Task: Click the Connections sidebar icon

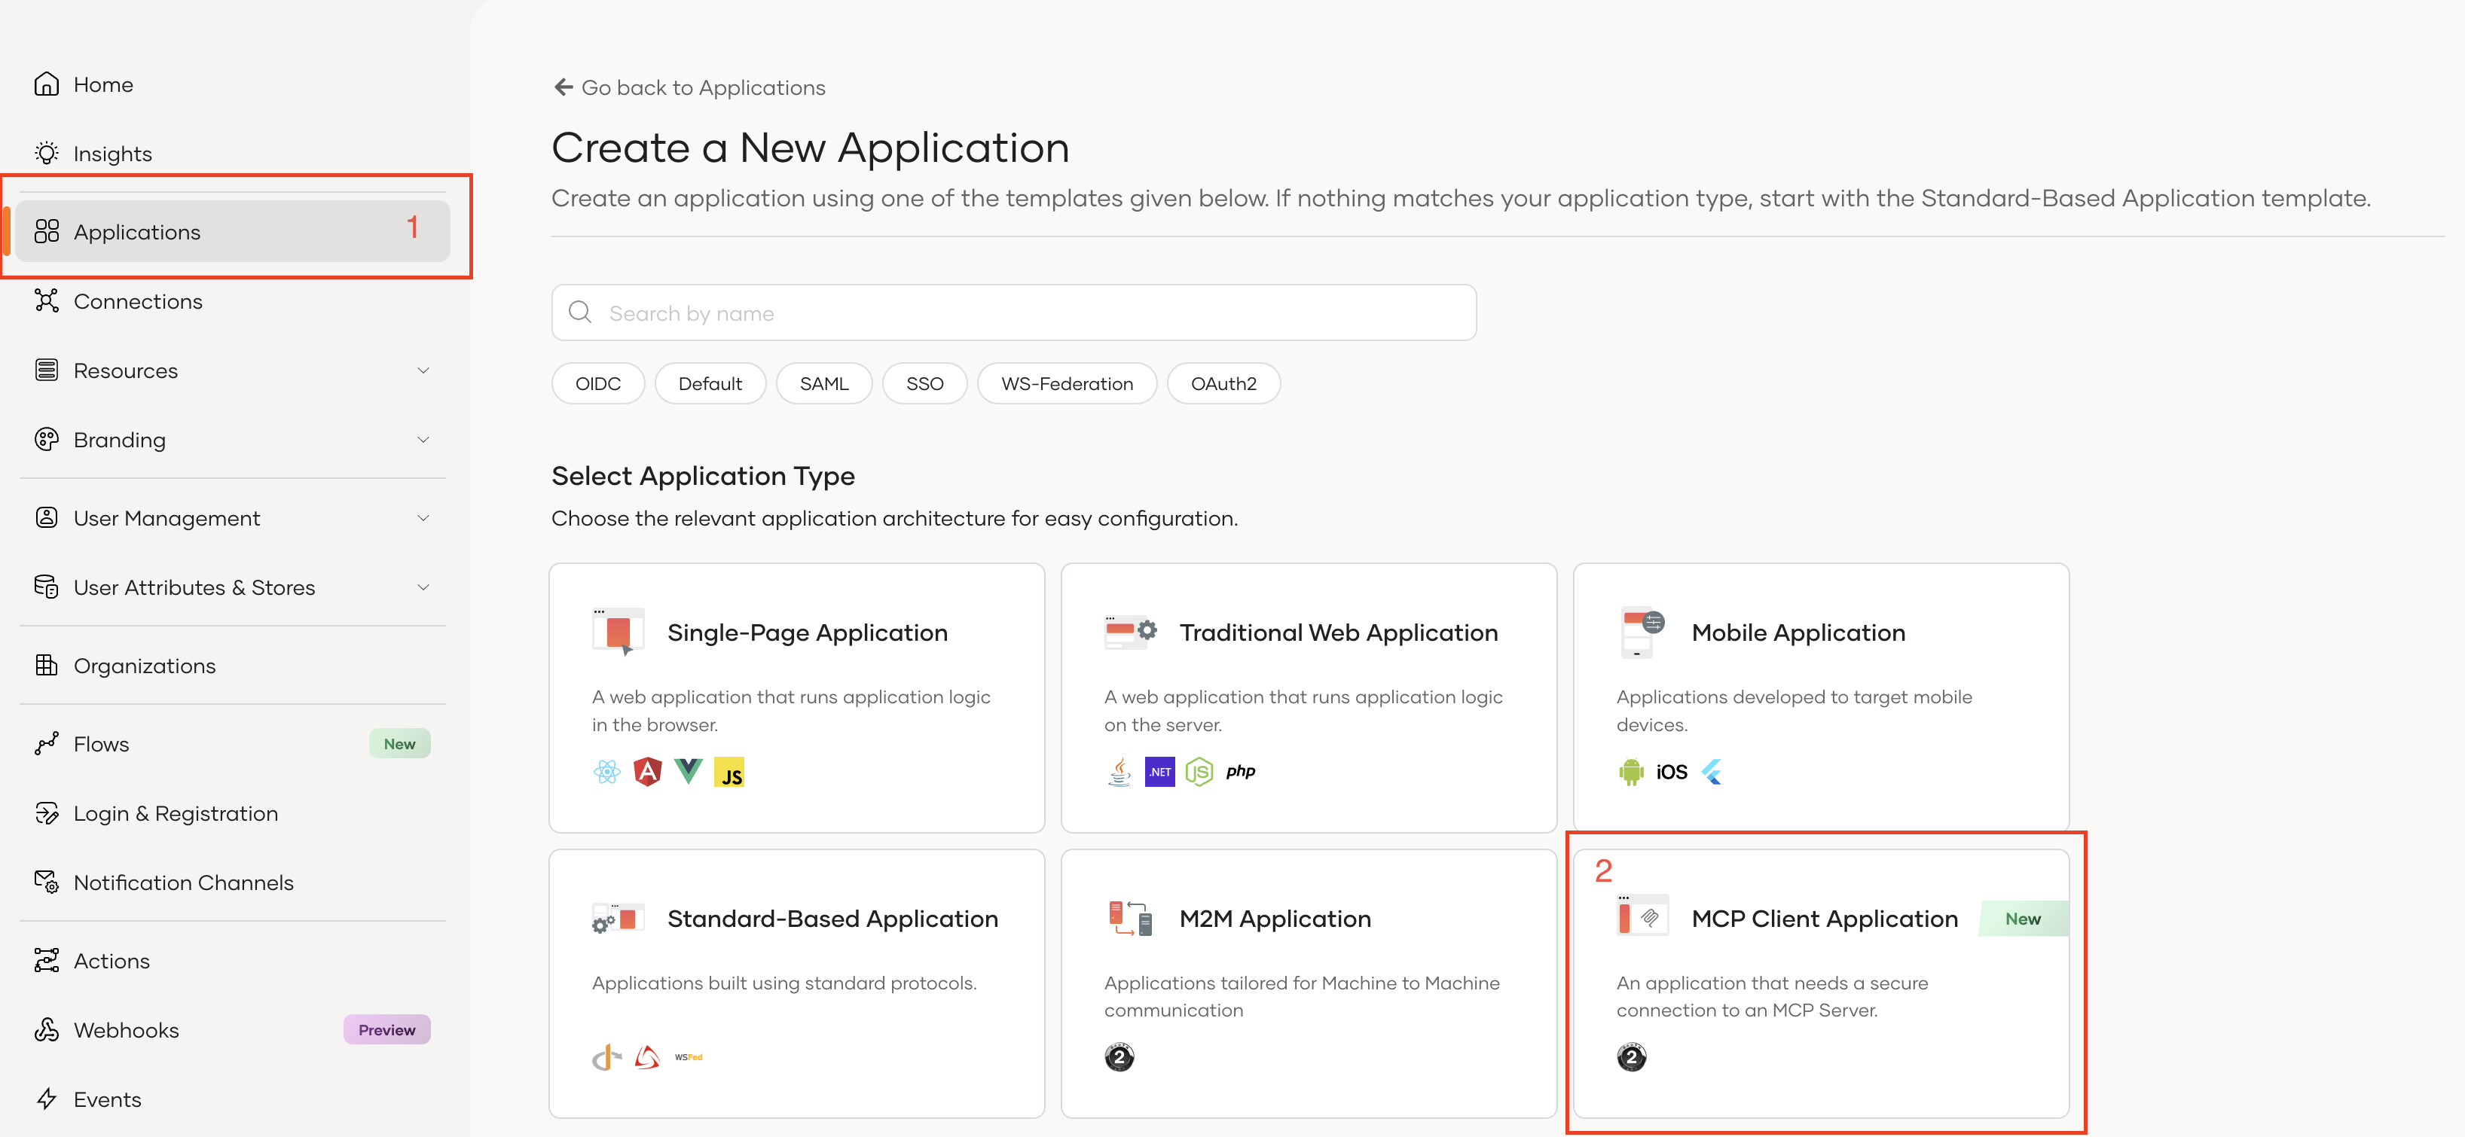Action: click(x=48, y=300)
